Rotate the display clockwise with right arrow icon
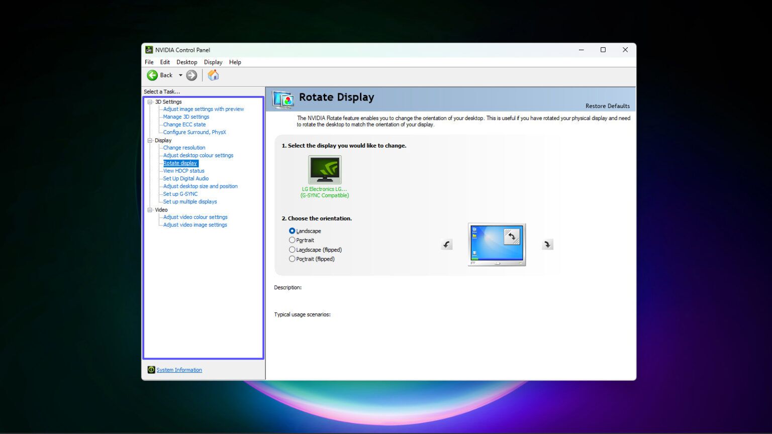Screen dimensions: 772x434 pos(547,244)
